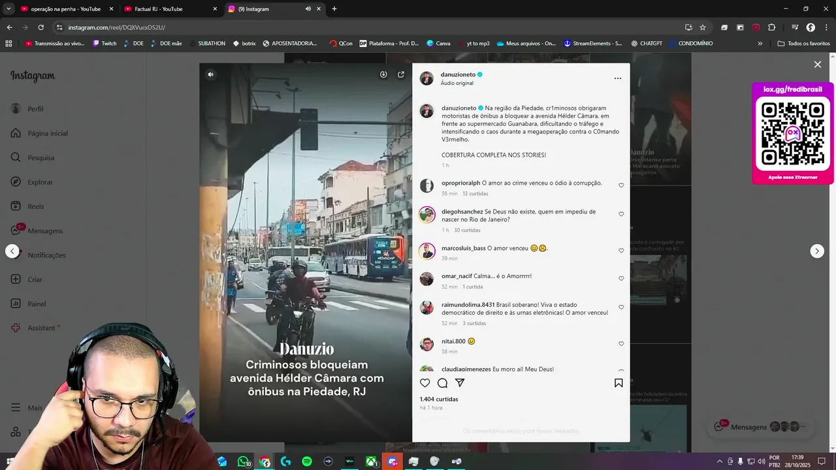Like nitai.800's comment
Viewport: 836px width, 470px height.
(x=621, y=344)
